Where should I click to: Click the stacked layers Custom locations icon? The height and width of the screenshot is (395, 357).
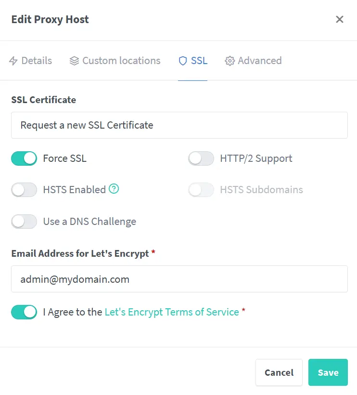coord(74,61)
